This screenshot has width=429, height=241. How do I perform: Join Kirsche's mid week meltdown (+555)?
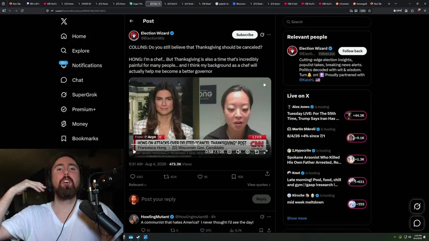357,204
